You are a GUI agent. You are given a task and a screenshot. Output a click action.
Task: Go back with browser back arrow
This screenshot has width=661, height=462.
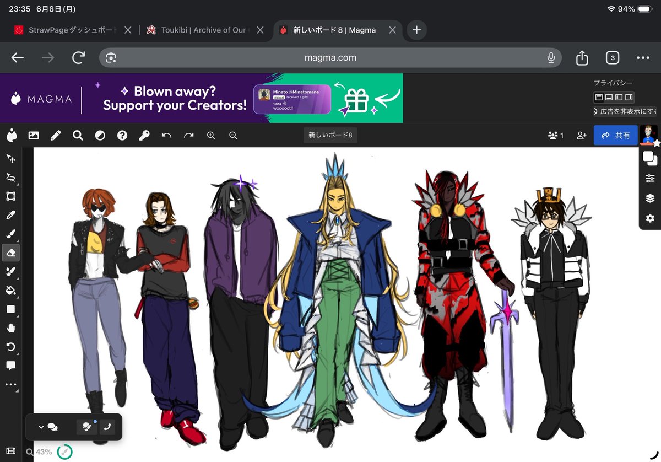(18, 57)
